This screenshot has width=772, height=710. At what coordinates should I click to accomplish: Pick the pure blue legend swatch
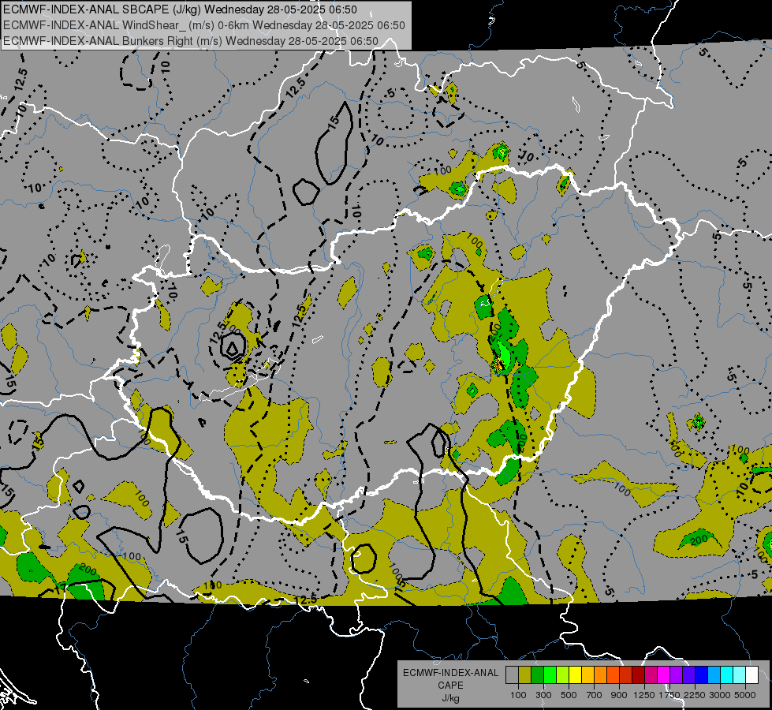point(702,674)
